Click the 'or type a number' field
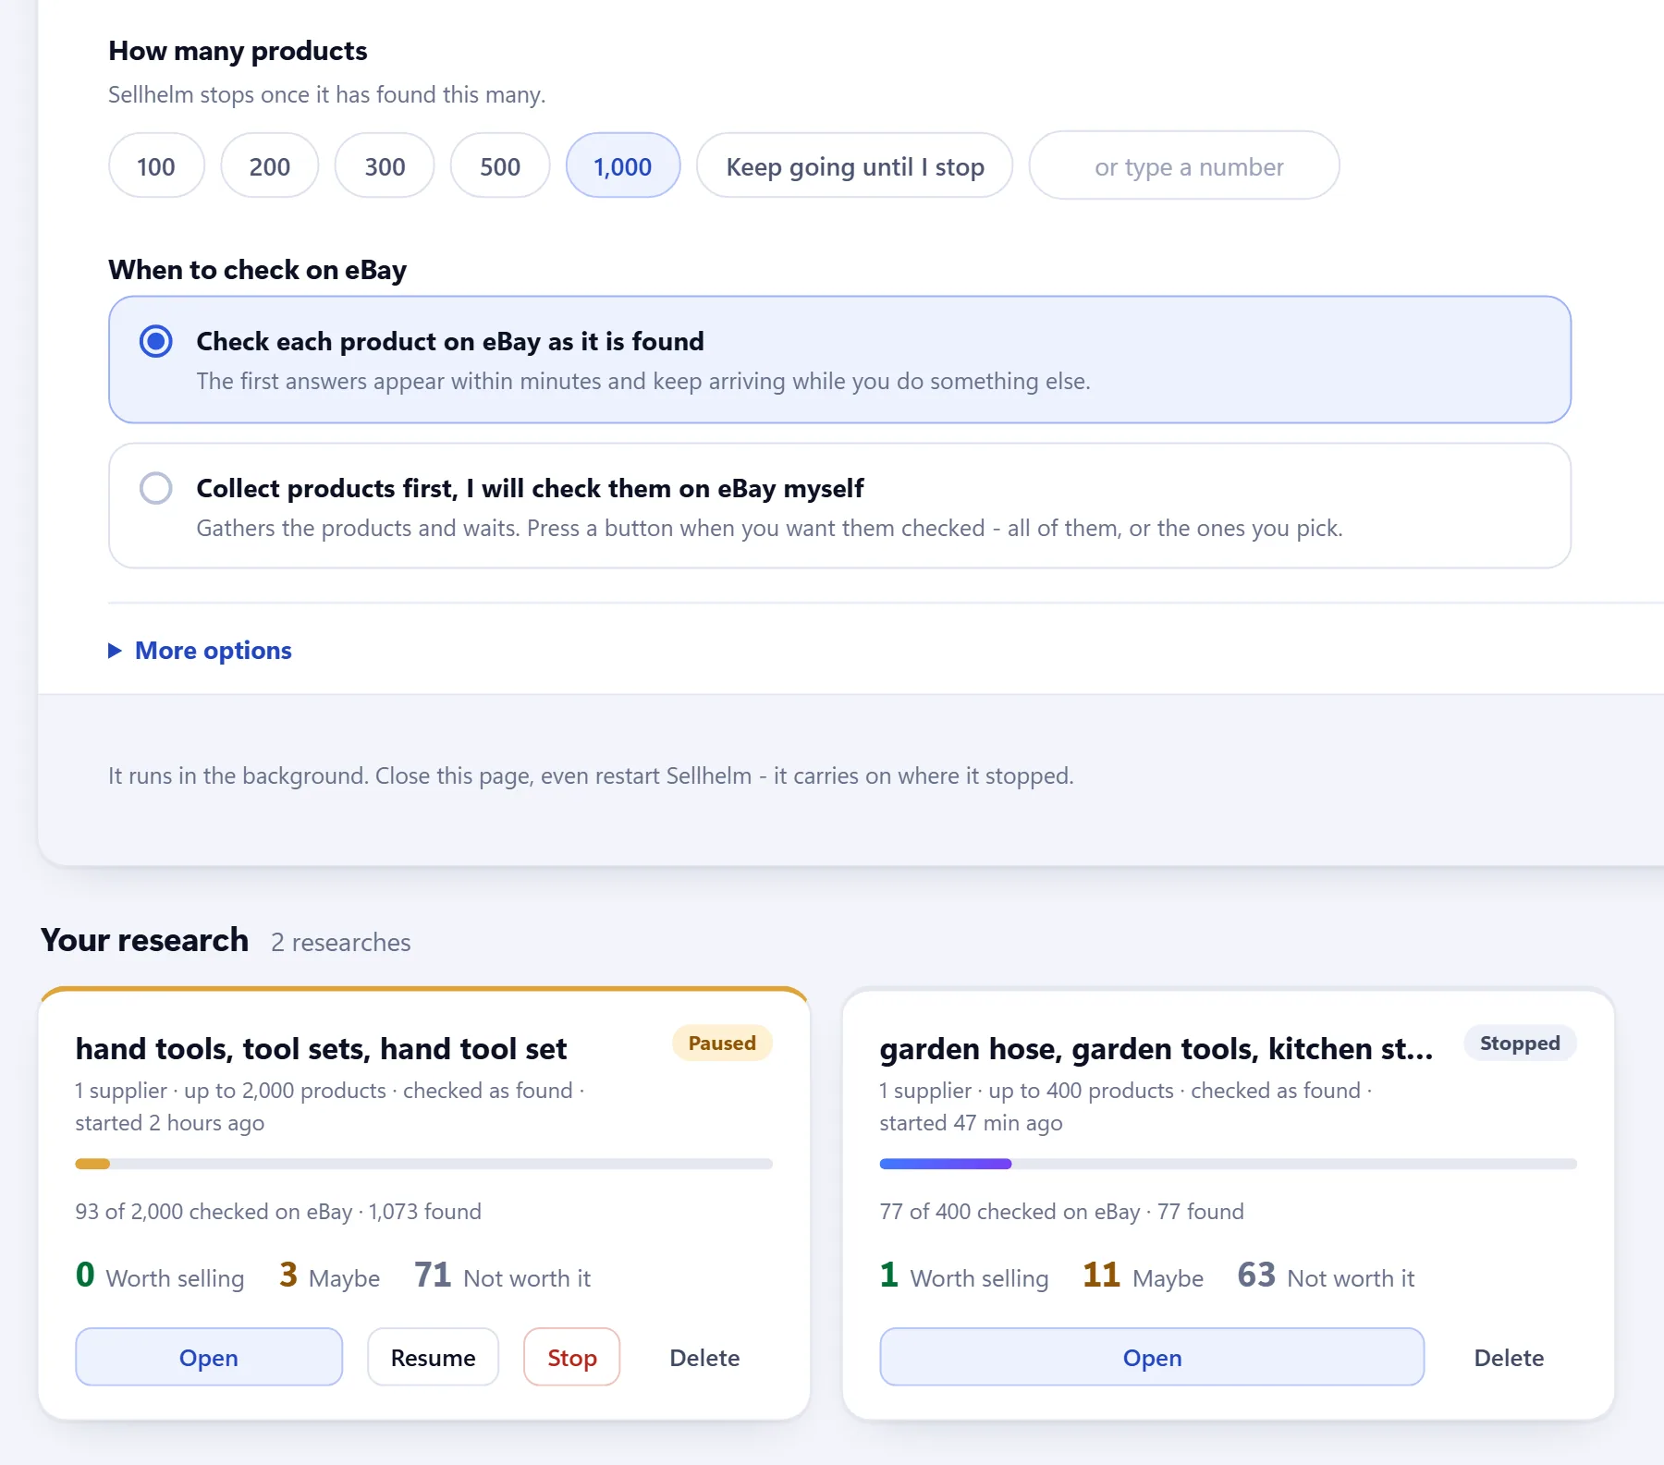This screenshot has width=1664, height=1465. (x=1184, y=166)
